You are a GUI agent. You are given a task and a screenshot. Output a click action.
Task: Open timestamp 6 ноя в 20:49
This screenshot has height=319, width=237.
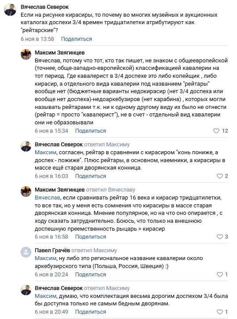tap(51, 312)
